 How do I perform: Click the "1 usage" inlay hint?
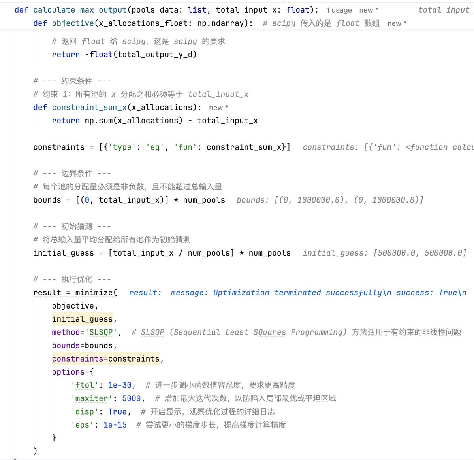tap(339, 10)
